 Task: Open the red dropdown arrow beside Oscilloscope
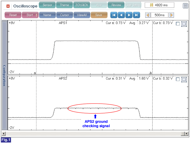pyautogui.click(x=8, y=6)
